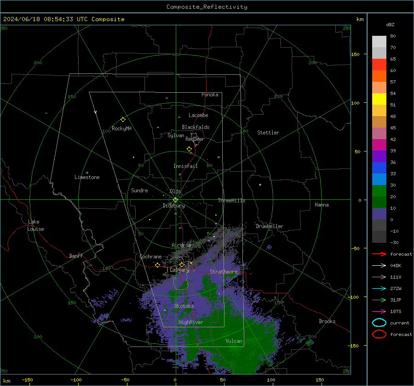Click the magenta 18TS arrow icon
Viewport: 414px width, 386px height.
(x=379, y=312)
